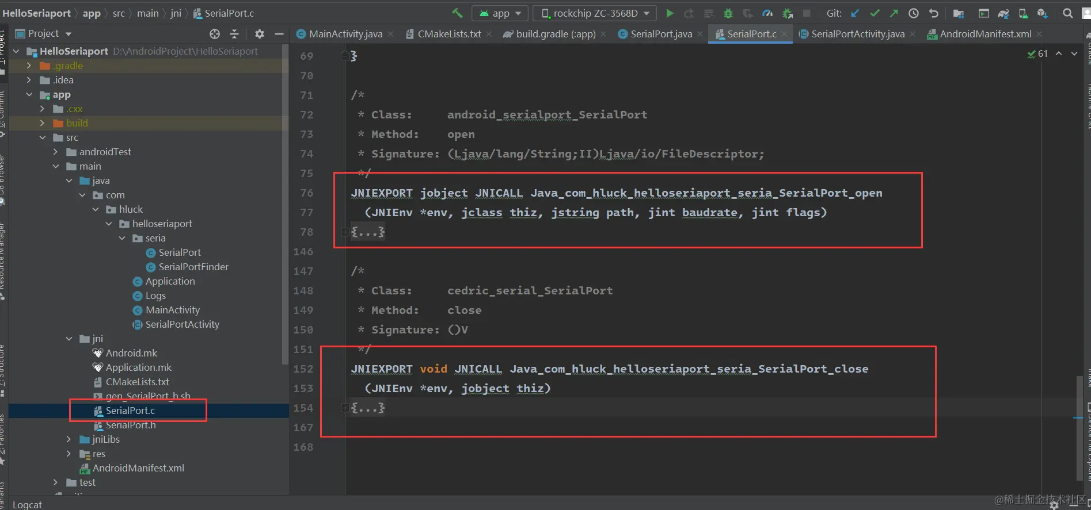Expand the res folder
1091x510 pixels.
coord(69,454)
